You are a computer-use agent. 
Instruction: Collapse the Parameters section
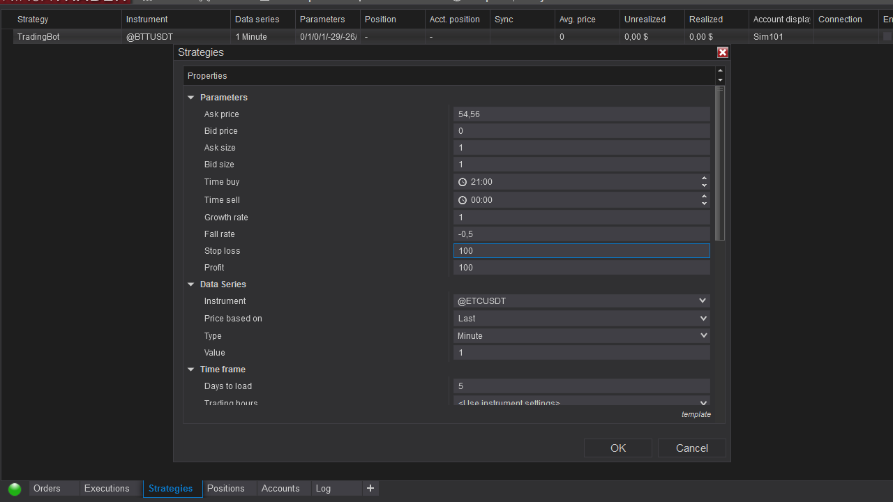(x=191, y=98)
